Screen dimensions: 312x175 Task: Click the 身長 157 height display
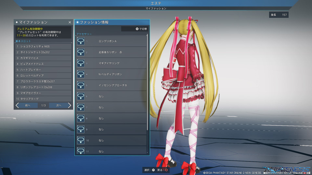[x=279, y=15]
